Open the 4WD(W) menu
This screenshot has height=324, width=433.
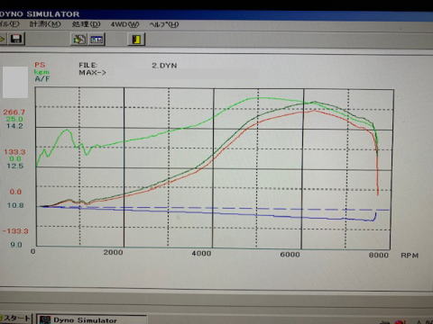(x=124, y=24)
